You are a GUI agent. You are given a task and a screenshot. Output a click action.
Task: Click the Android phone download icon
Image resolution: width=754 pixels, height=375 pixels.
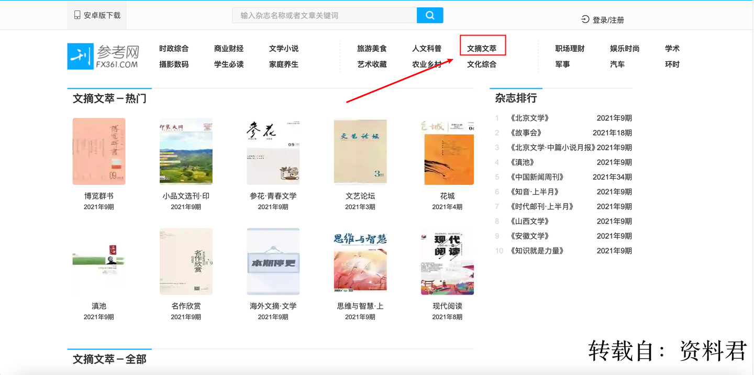pos(77,15)
